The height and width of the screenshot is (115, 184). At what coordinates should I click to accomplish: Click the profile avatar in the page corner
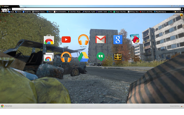click(x=181, y=15)
